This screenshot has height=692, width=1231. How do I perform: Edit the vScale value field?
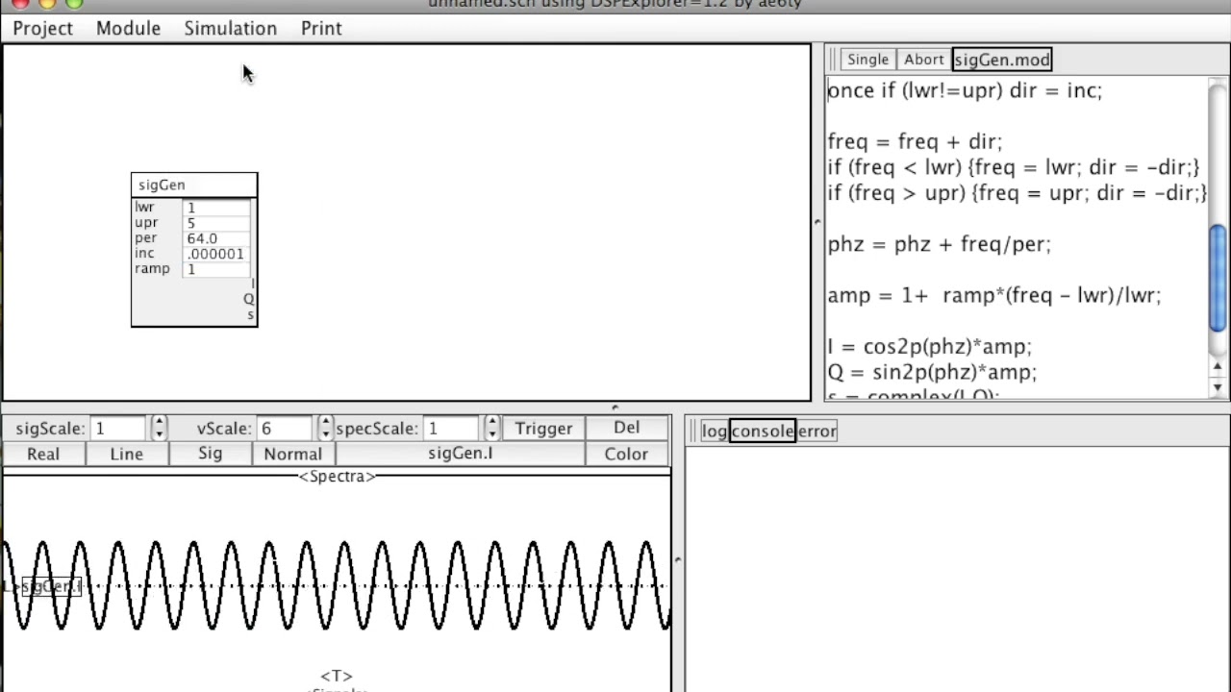285,428
